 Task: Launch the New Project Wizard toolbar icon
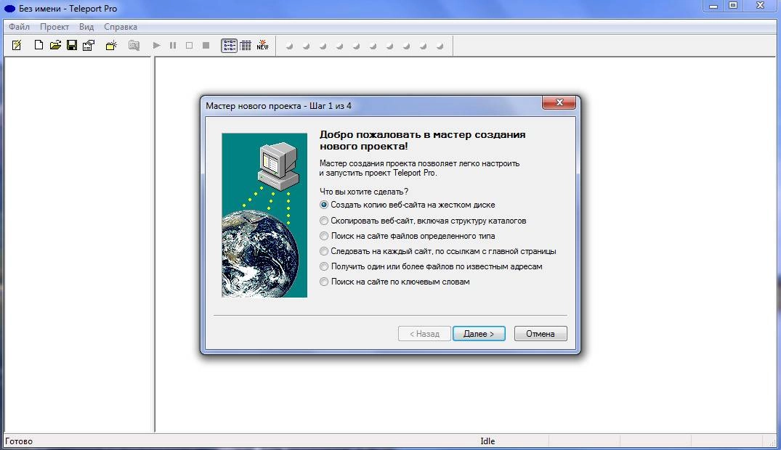(x=17, y=45)
